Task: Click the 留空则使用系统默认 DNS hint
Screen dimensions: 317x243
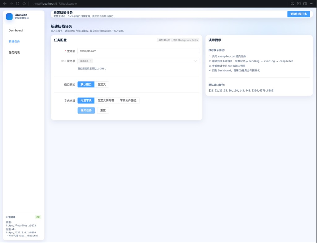Action: pos(92,69)
